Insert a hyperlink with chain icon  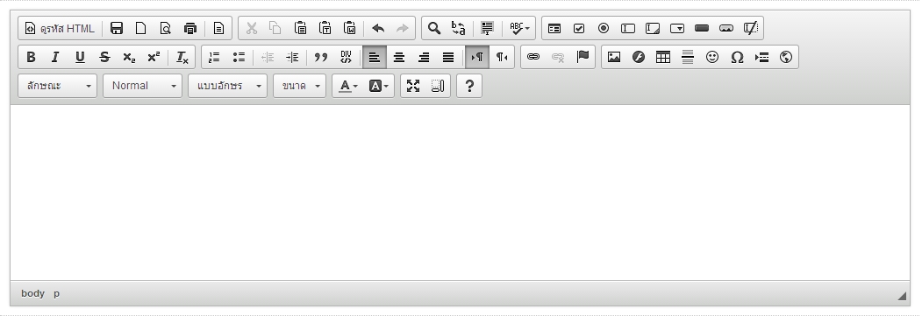tap(533, 57)
